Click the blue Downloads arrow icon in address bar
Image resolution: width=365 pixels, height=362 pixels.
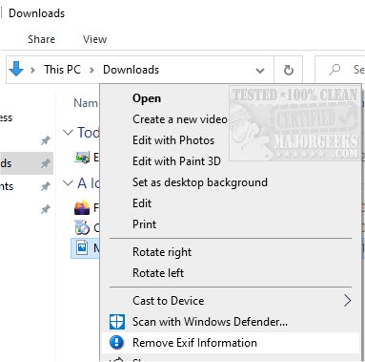16,69
